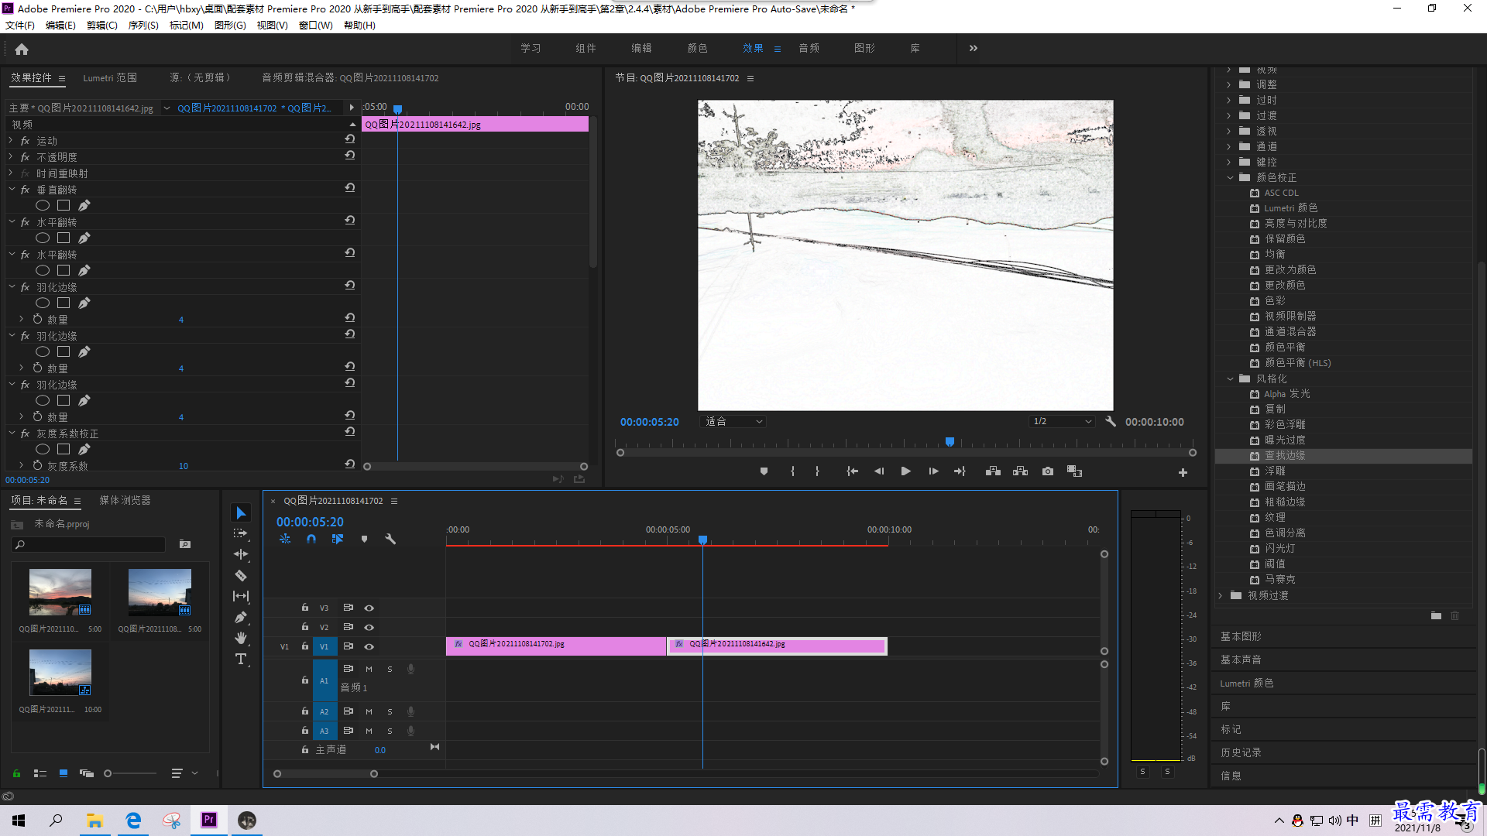Toggle V3 track visibility eye

tap(369, 608)
